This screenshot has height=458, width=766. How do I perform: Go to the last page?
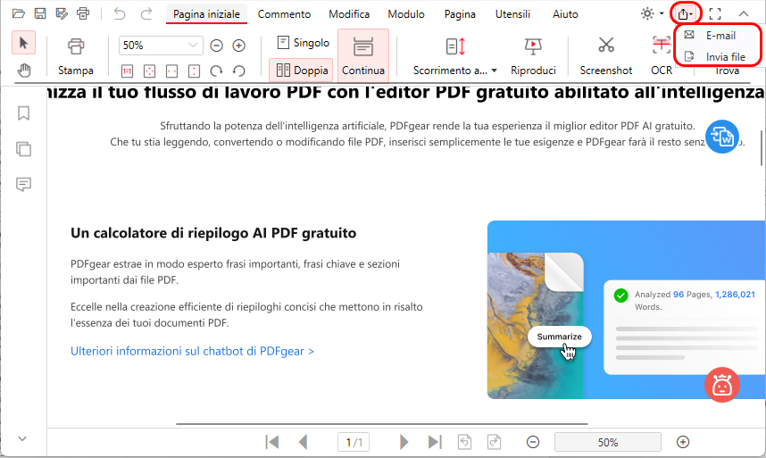435,442
